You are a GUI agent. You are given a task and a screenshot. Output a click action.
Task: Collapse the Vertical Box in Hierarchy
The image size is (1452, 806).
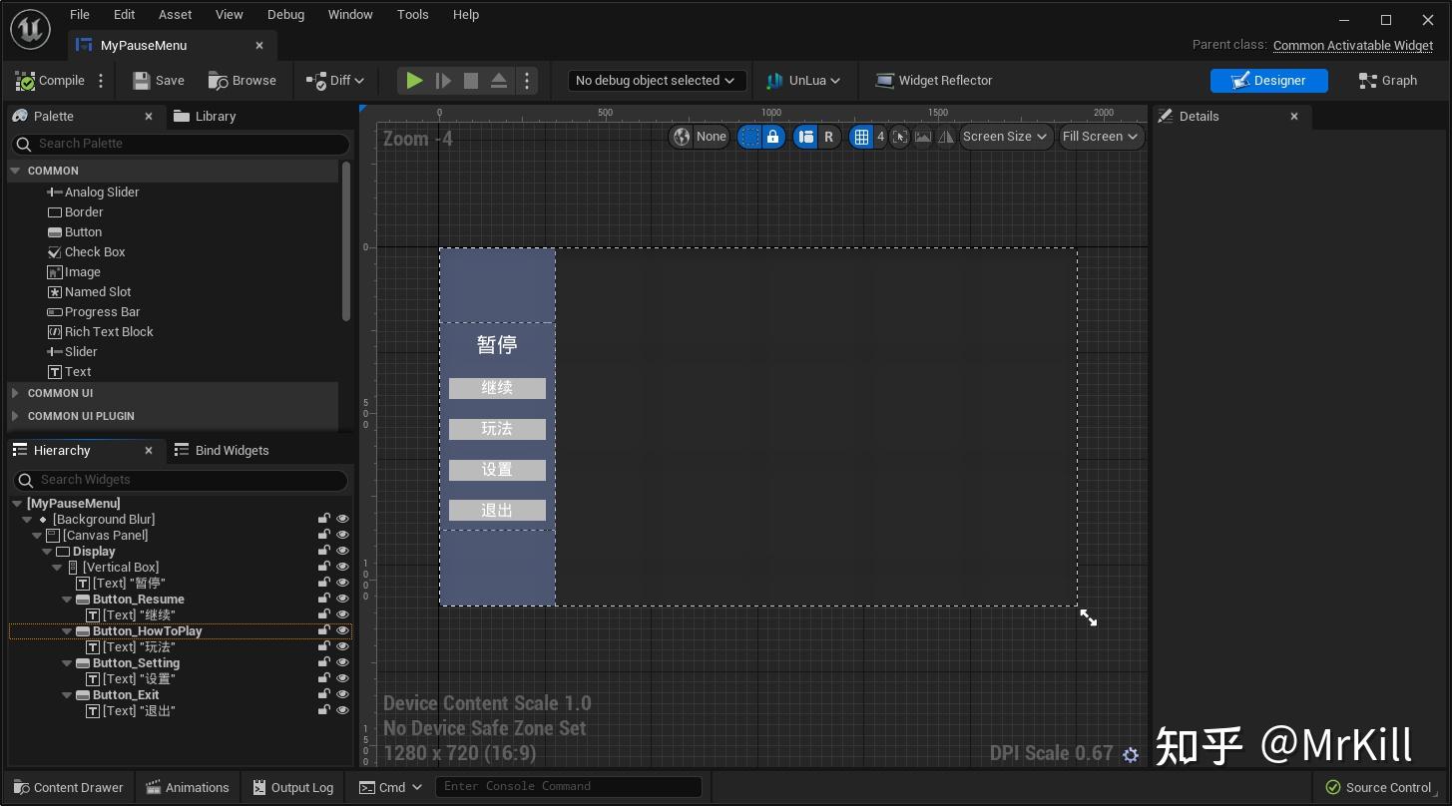pos(57,567)
